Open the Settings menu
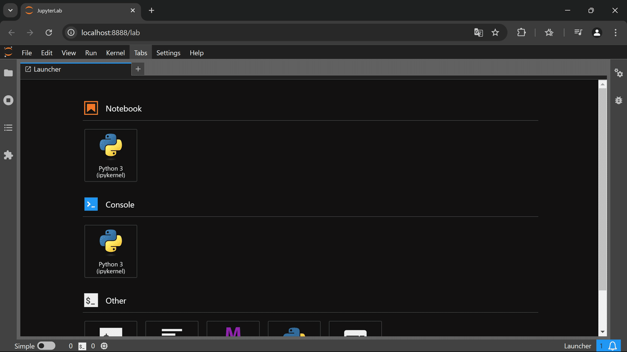Viewport: 627px width, 352px height. tap(168, 53)
